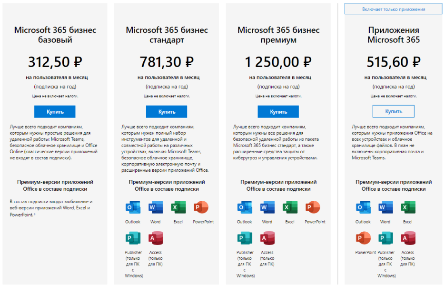Click Excel icon in Premium plan
445x285 pixels.
coord(290,207)
